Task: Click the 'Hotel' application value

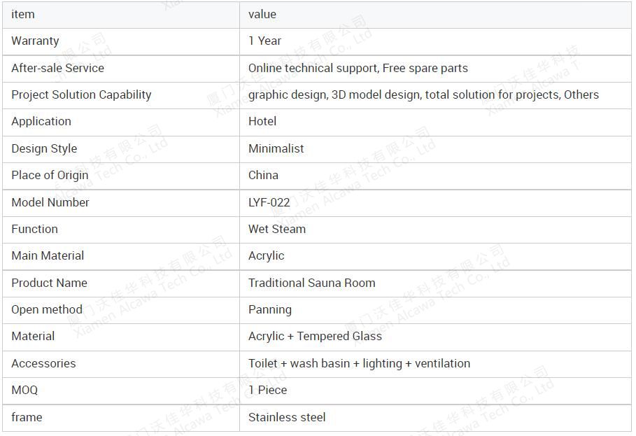Action: coord(262,121)
